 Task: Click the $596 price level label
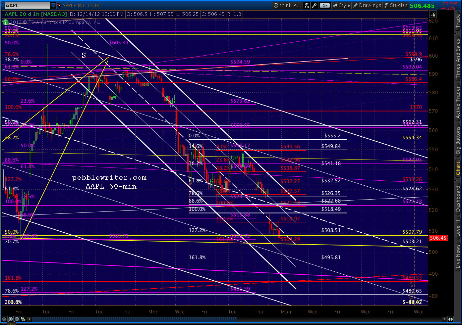click(x=416, y=60)
